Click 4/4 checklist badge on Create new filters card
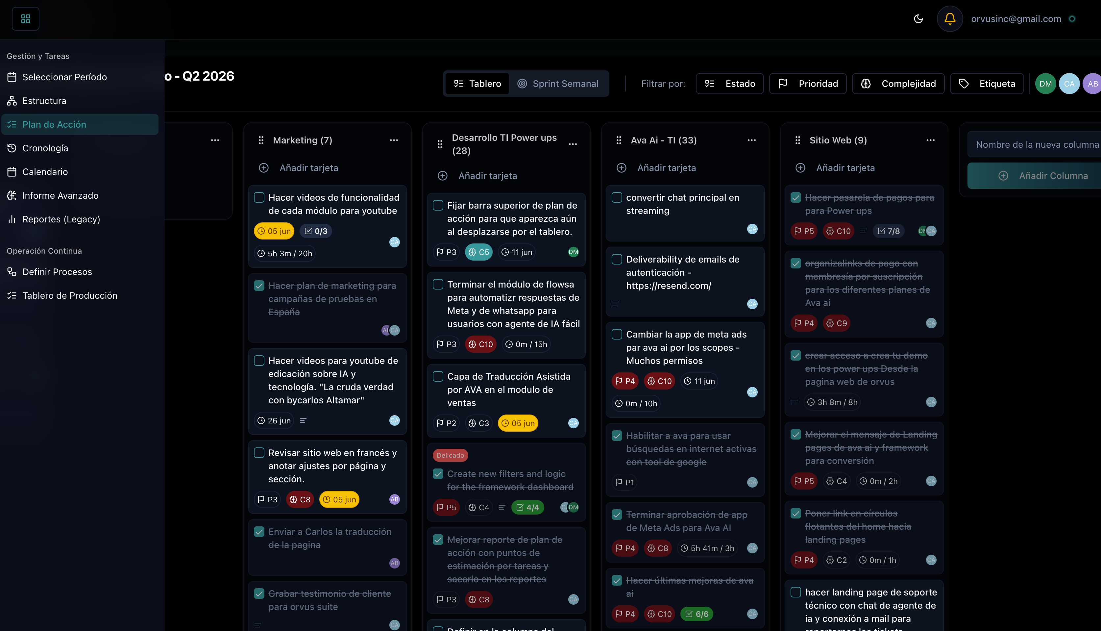The height and width of the screenshot is (631, 1101). click(527, 507)
